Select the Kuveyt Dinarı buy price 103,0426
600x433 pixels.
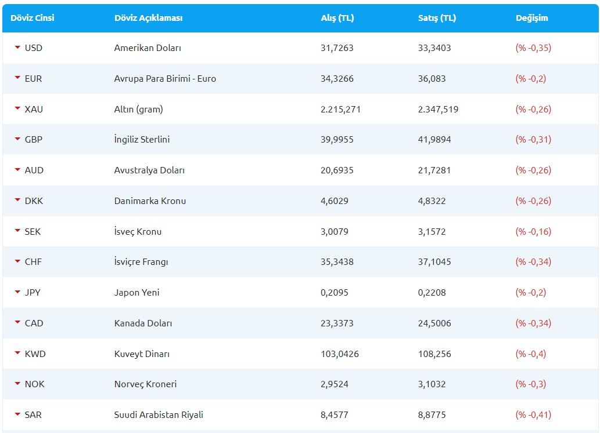(x=339, y=354)
